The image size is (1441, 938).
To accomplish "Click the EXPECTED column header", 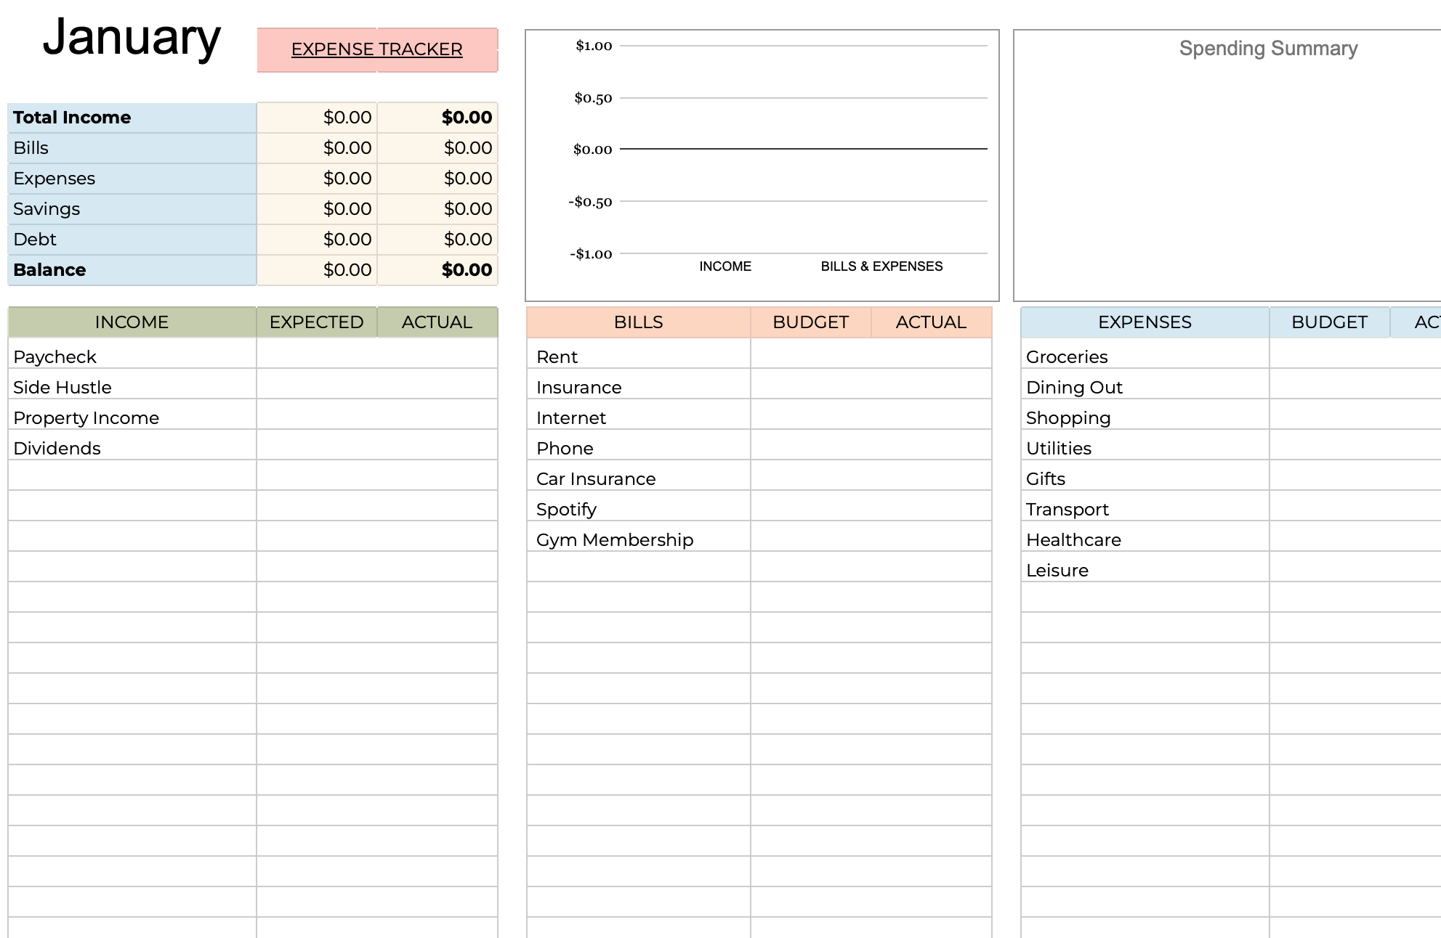I will (x=315, y=322).
